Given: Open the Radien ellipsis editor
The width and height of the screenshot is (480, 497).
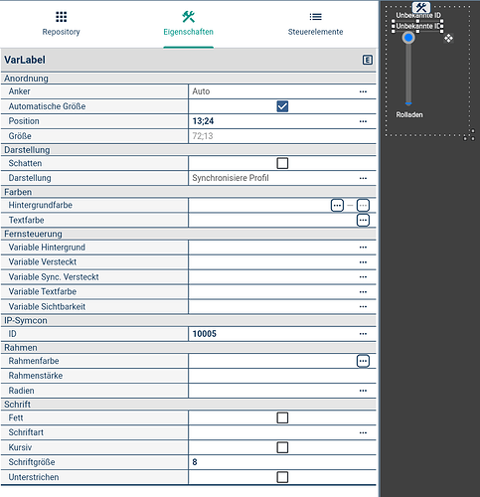Looking at the screenshot, I should click(363, 391).
